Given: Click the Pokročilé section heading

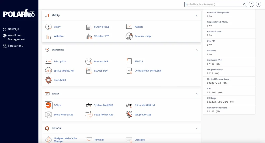Looking at the screenshot, I should tap(56, 128).
